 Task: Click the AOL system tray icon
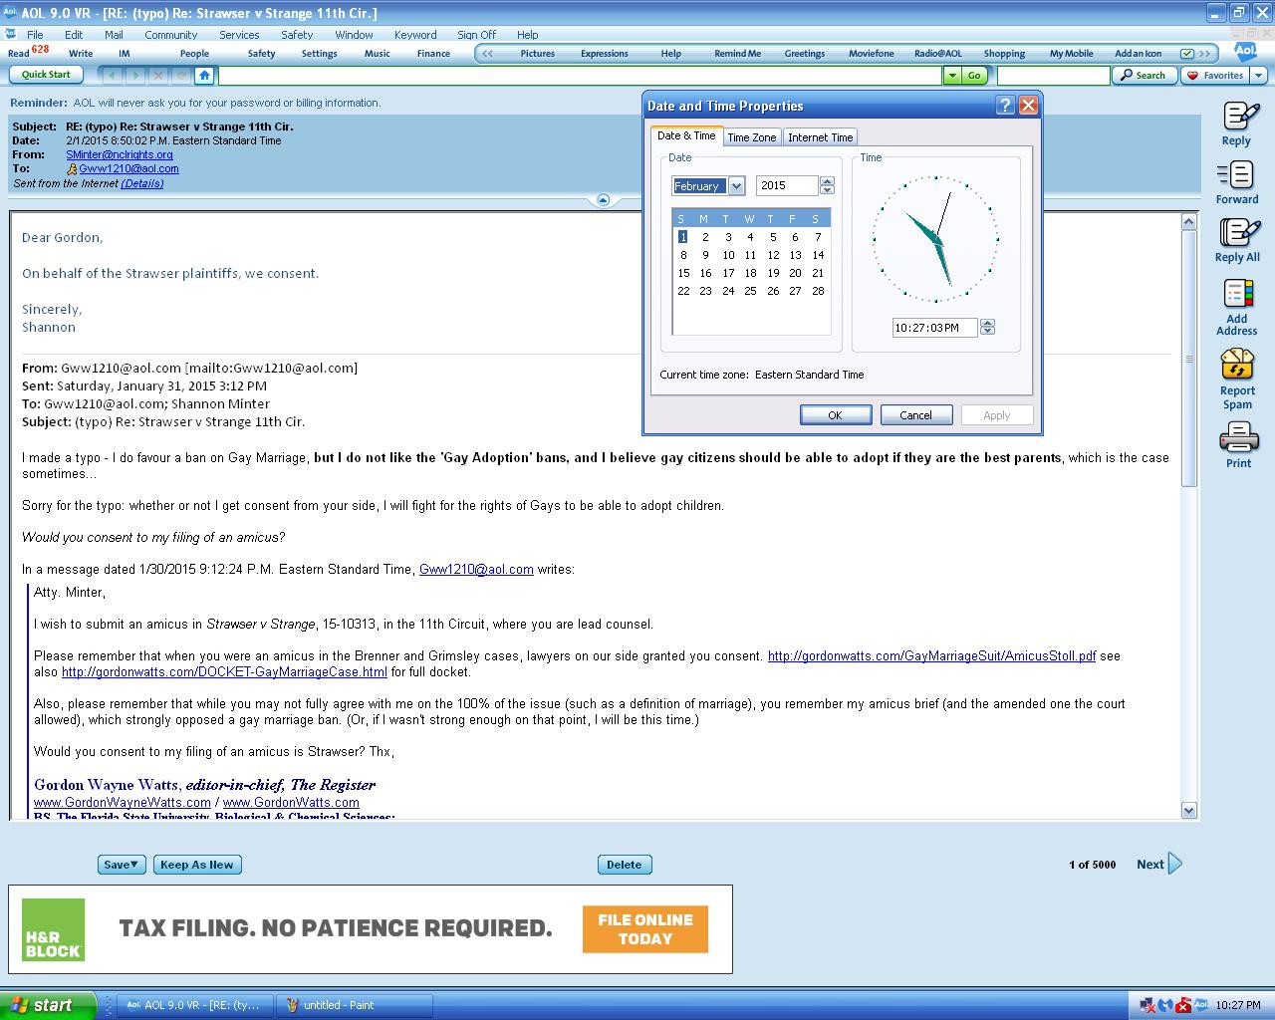click(x=1201, y=1005)
